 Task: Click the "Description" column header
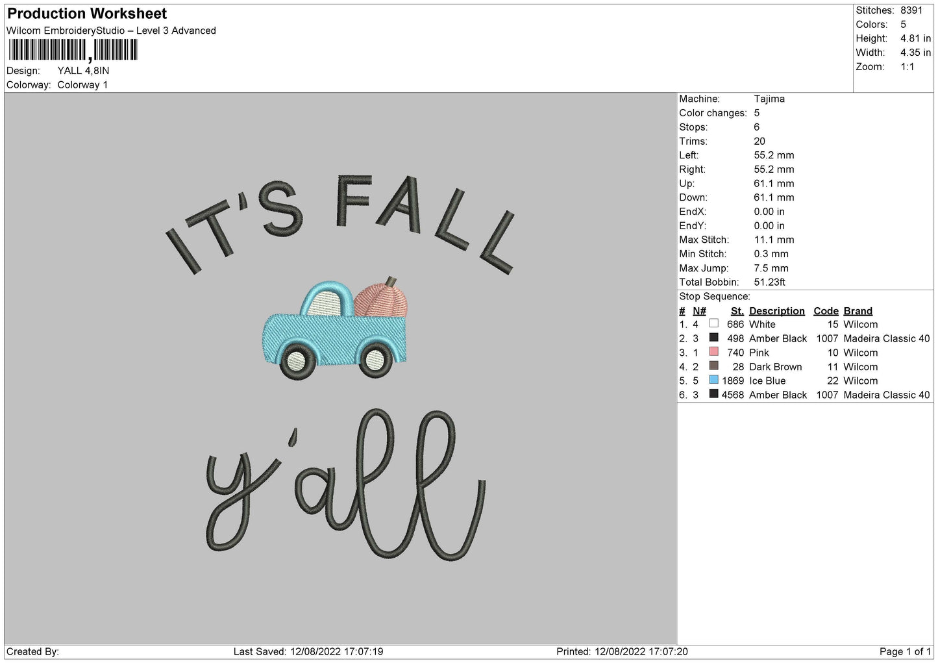click(777, 311)
